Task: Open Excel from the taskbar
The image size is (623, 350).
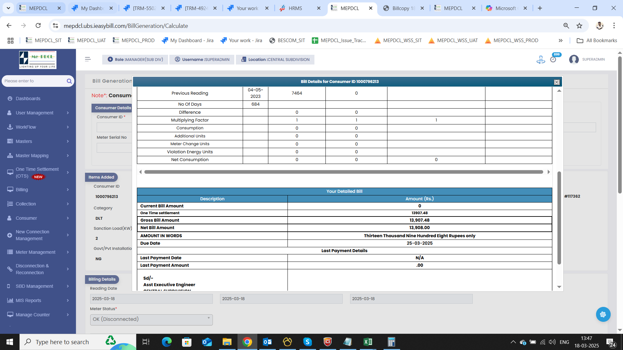Action: [x=368, y=342]
